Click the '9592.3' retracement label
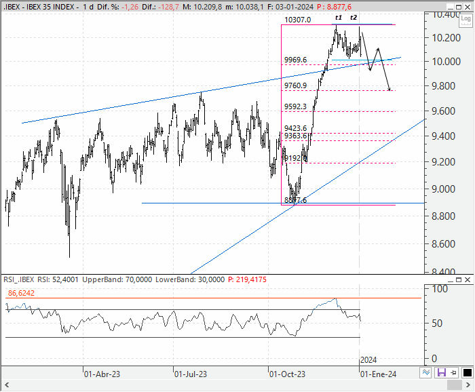 (x=295, y=106)
